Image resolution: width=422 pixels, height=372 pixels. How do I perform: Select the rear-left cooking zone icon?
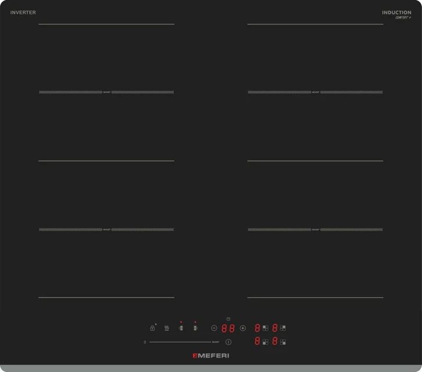point(266,328)
